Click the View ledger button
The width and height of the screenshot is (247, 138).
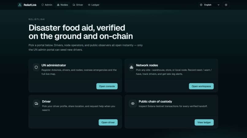[204, 122]
